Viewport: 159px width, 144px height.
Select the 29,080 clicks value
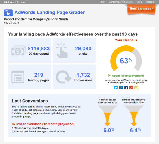click(x=83, y=49)
